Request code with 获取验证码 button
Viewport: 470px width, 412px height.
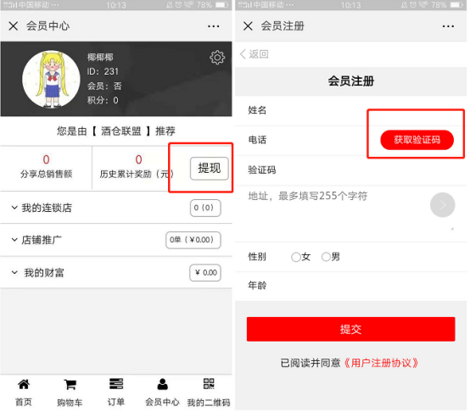click(417, 140)
